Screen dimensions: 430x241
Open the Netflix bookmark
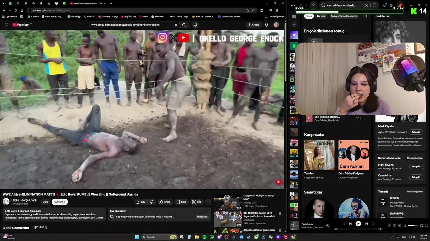click(143, 16)
